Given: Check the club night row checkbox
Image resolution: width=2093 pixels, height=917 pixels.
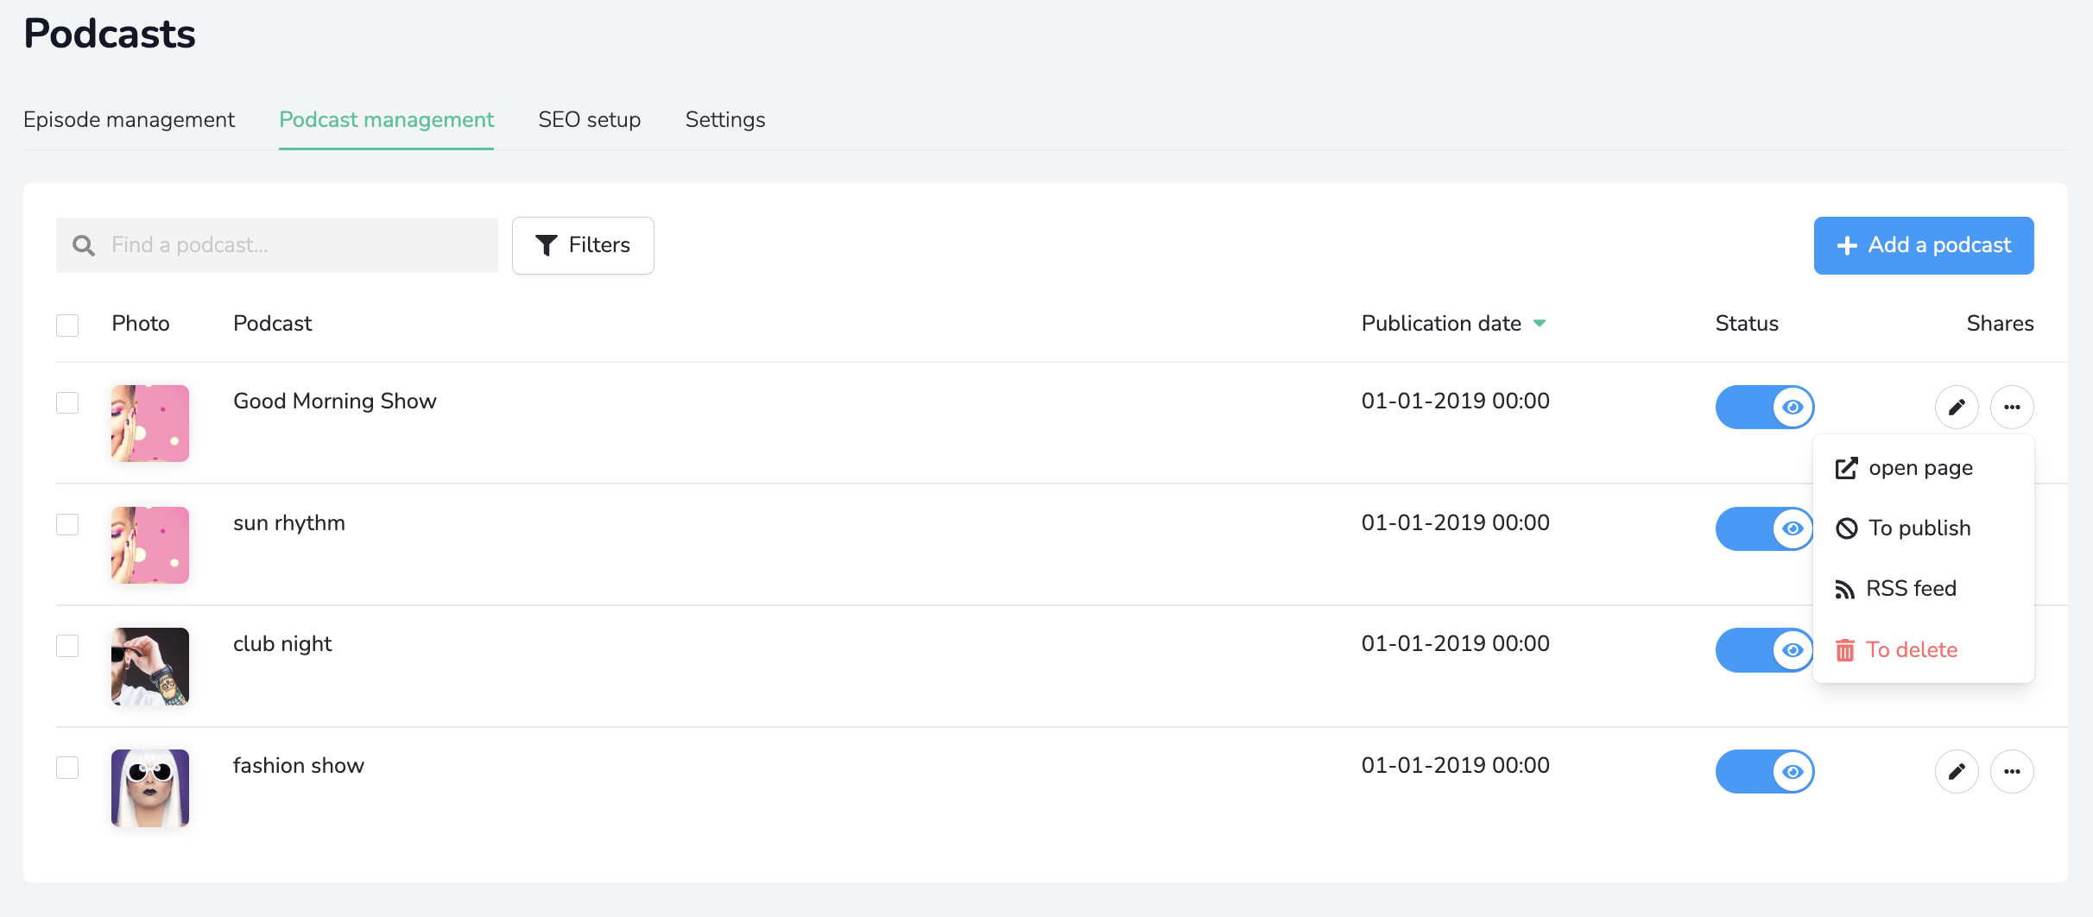Looking at the screenshot, I should point(67,646).
